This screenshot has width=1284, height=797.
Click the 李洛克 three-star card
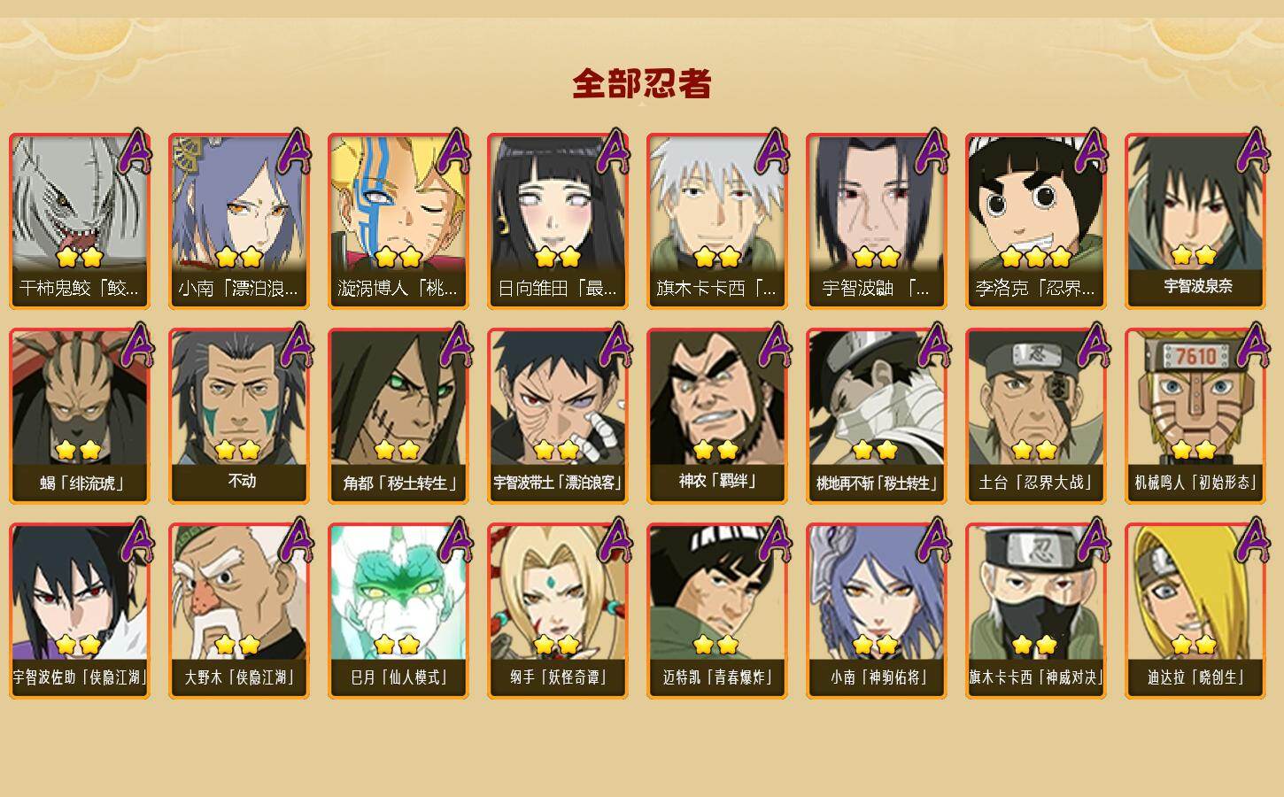click(x=1036, y=221)
